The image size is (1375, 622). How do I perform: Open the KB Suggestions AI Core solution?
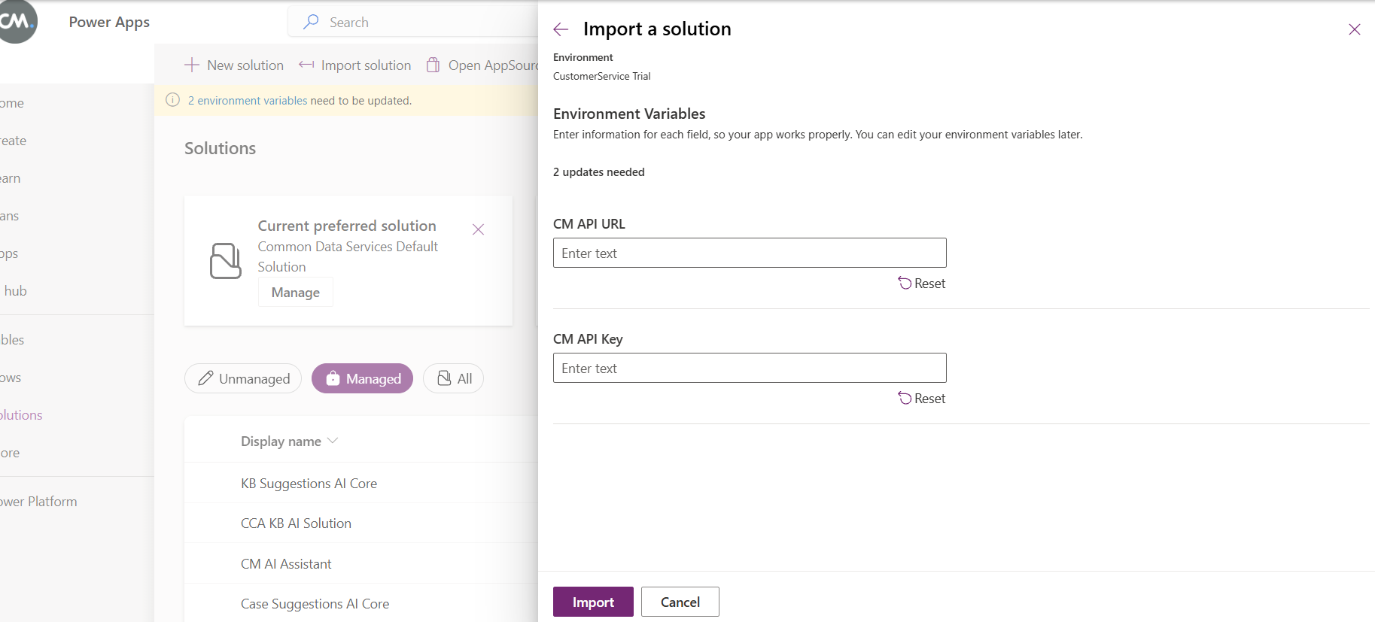[309, 484]
